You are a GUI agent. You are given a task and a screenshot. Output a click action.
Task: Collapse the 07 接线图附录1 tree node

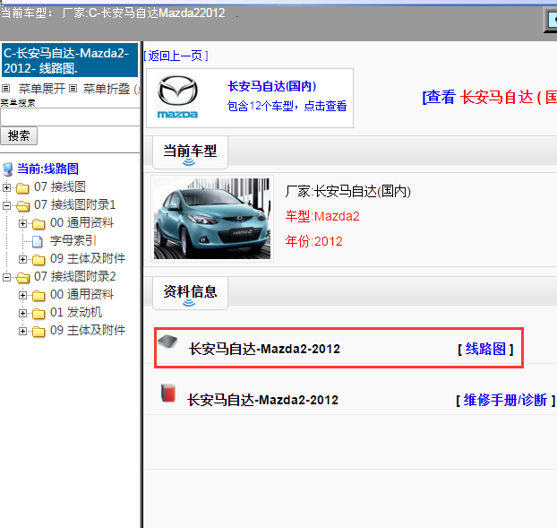(x=7, y=205)
